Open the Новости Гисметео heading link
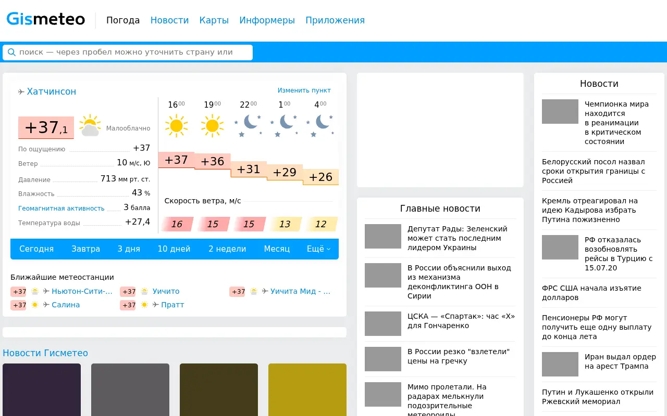The height and width of the screenshot is (416, 667). [45, 353]
